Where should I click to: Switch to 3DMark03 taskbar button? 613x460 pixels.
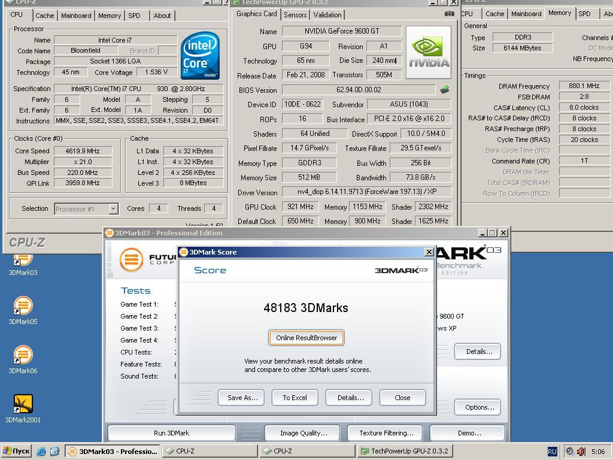tap(112, 452)
